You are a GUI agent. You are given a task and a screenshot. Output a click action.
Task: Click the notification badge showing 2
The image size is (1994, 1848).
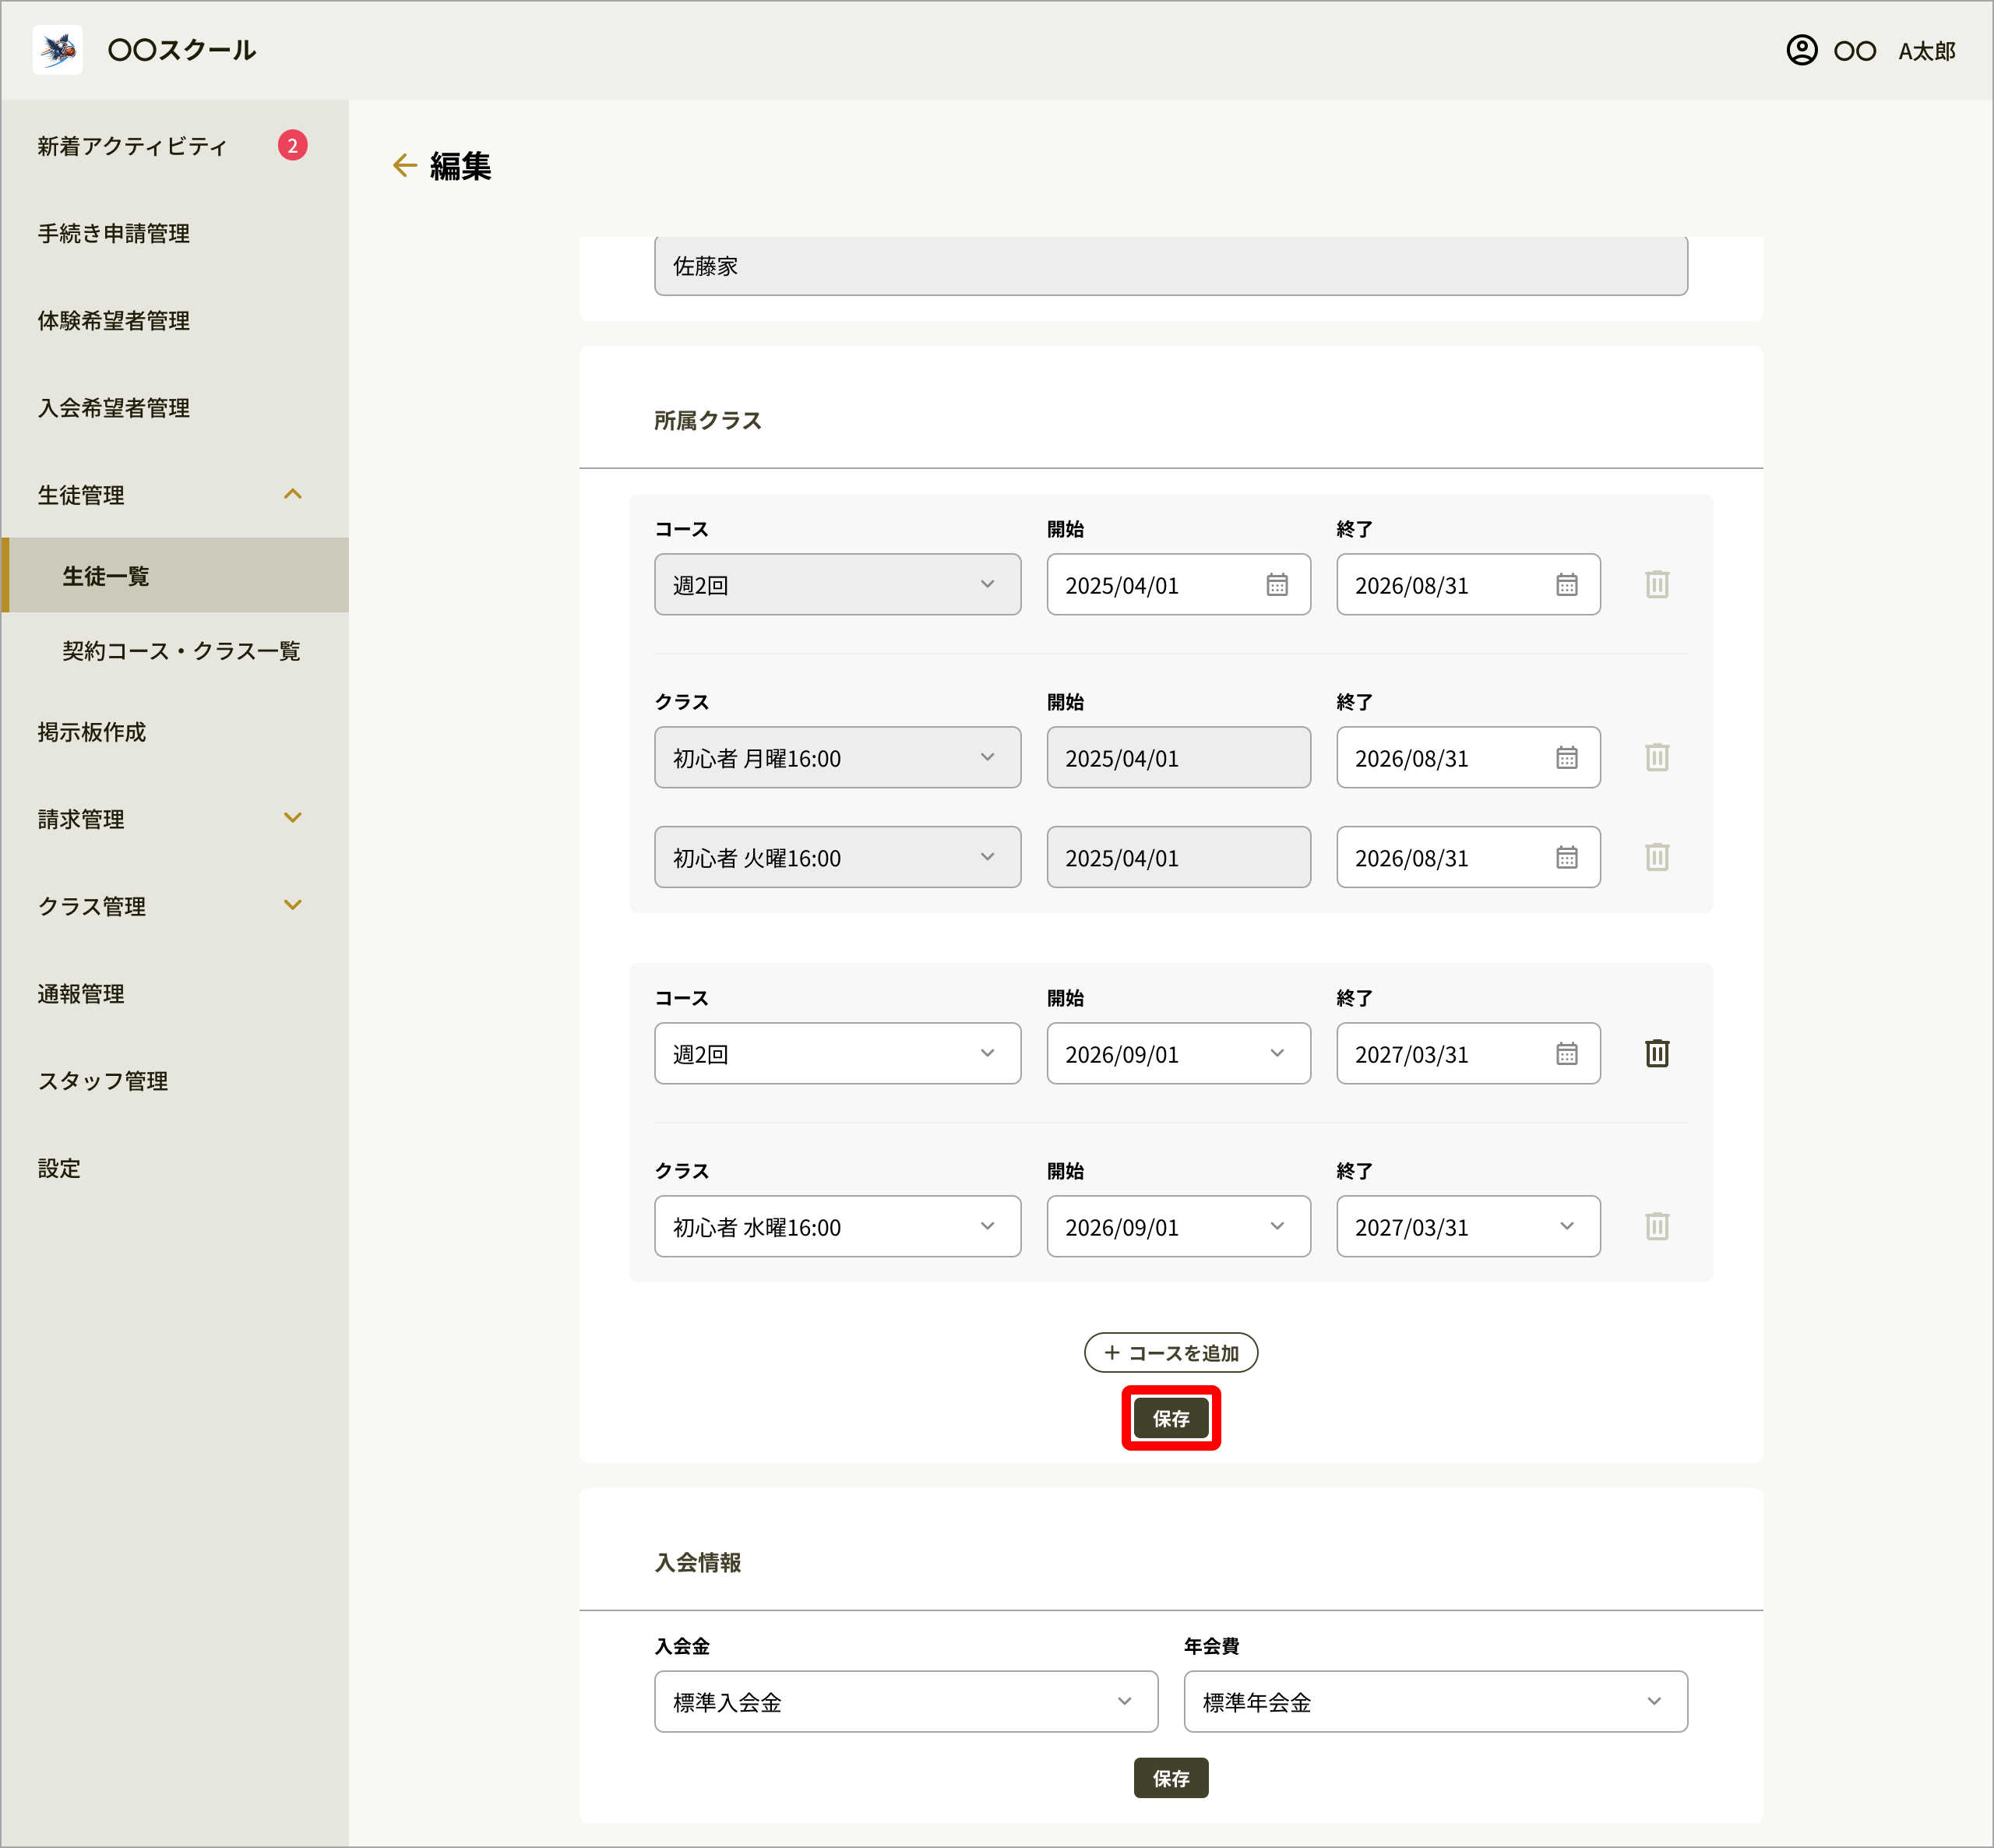pos(292,146)
